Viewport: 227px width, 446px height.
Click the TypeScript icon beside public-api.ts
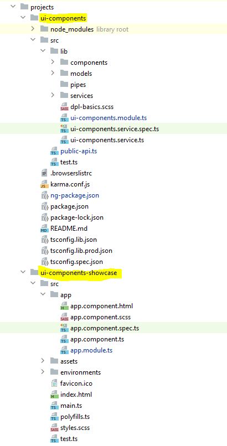(x=54, y=151)
